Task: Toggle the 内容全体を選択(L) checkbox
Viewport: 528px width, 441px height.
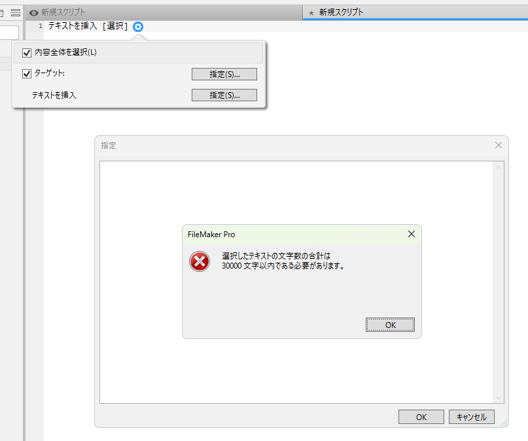Action: [27, 53]
